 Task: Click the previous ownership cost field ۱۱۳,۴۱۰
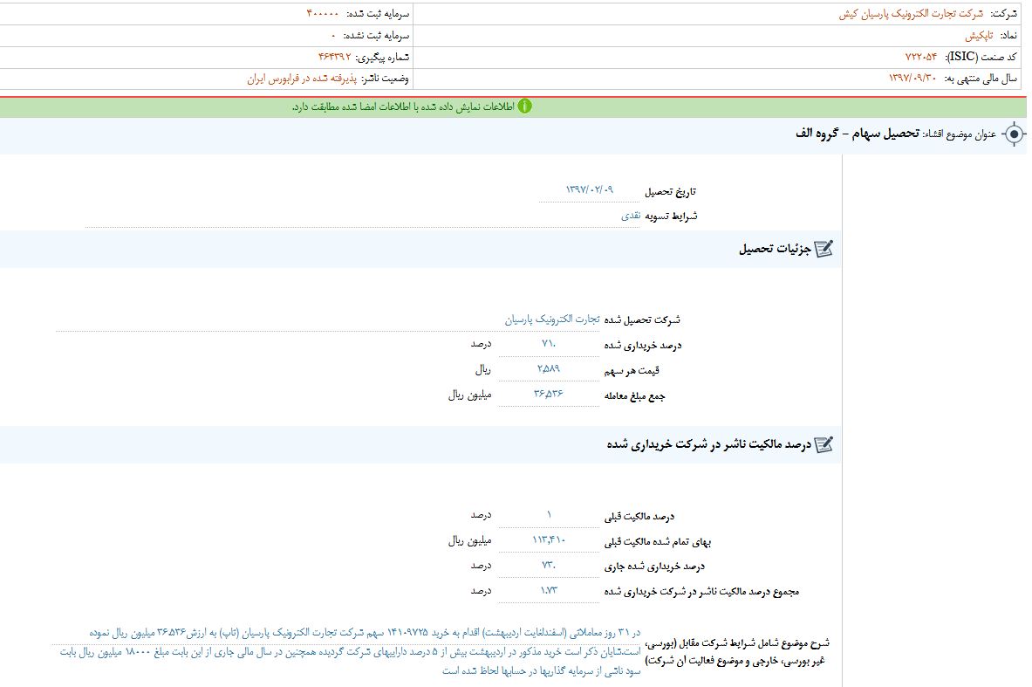548,540
